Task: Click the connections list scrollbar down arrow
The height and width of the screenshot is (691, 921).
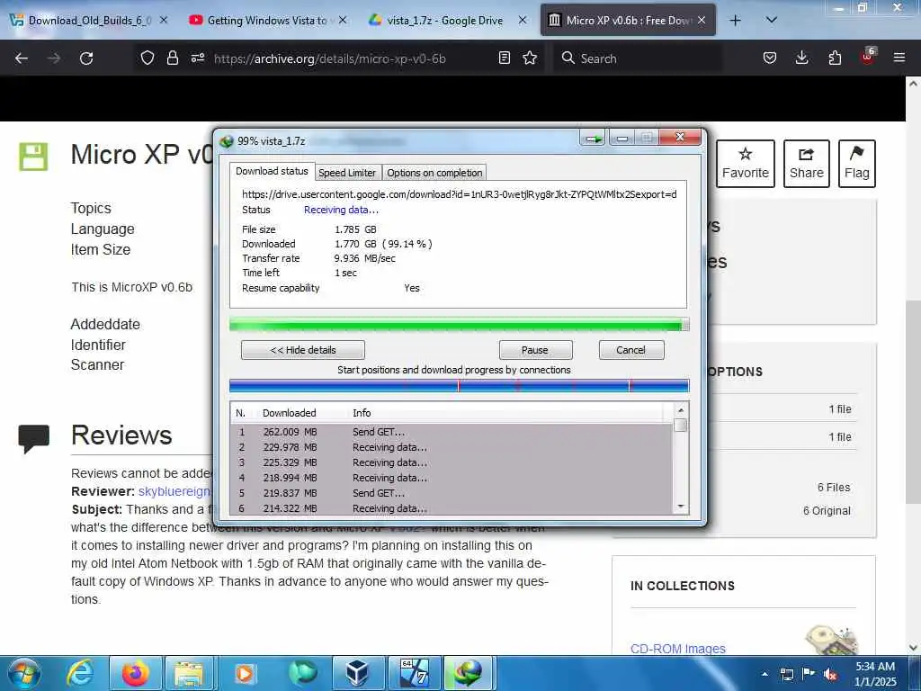Action: click(681, 507)
